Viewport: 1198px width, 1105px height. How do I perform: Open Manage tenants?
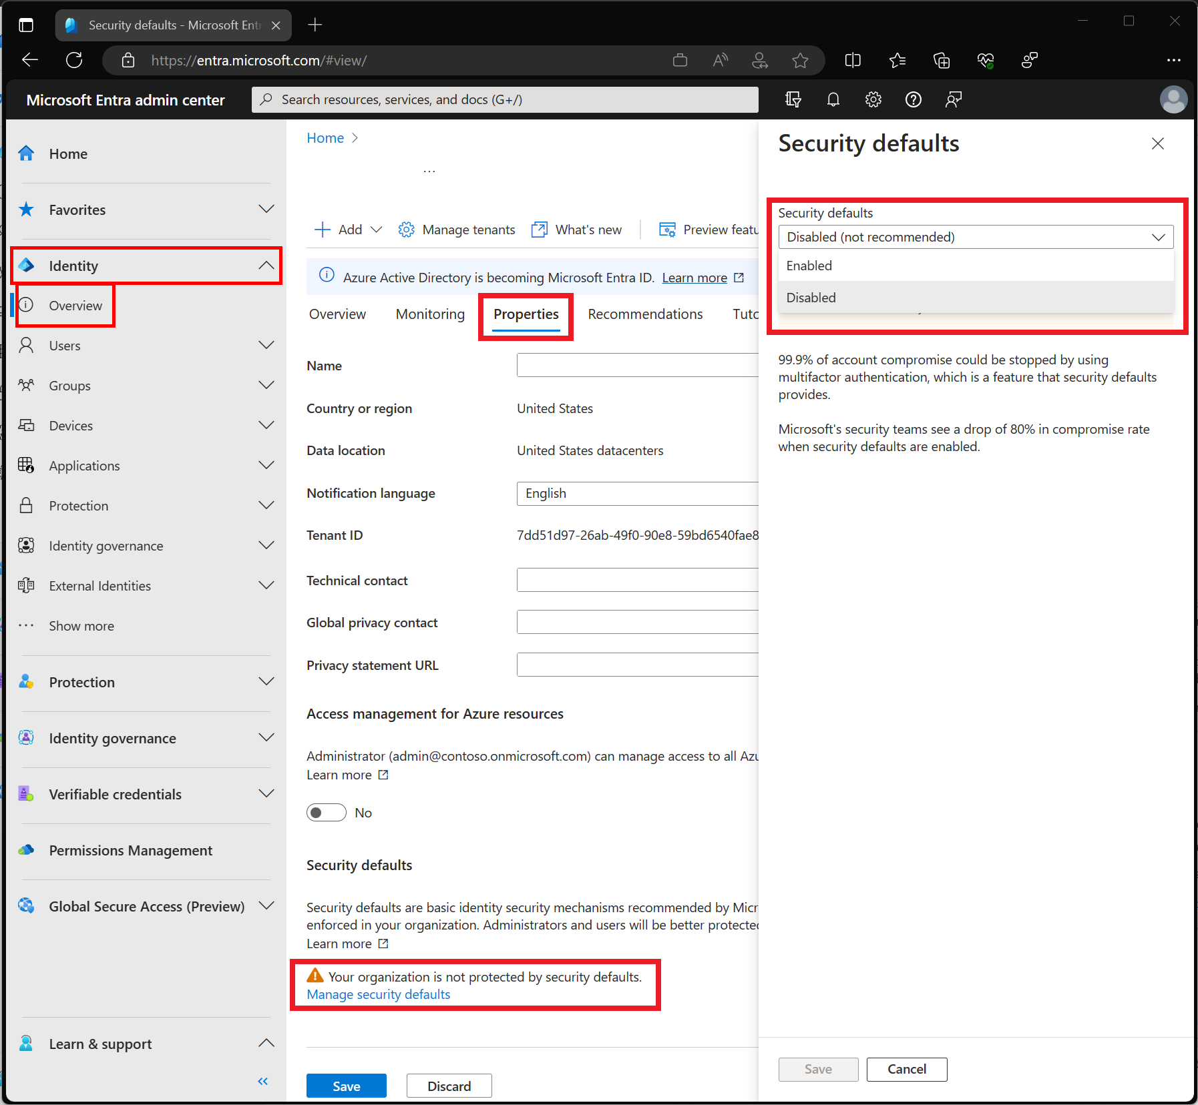[x=457, y=230]
